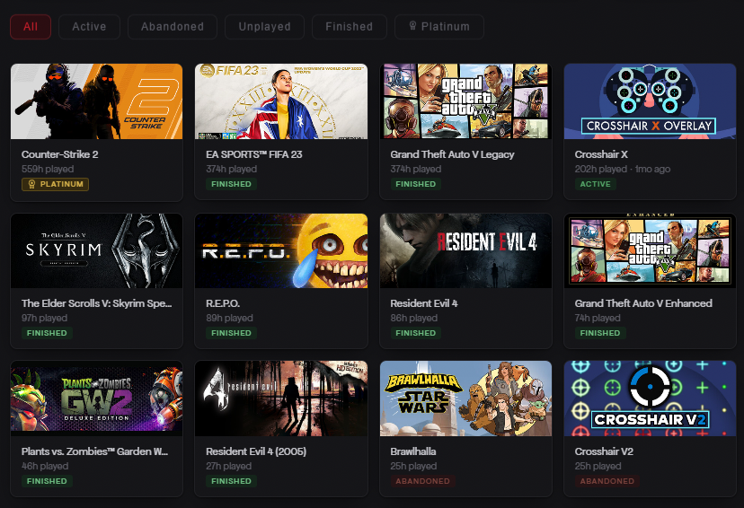The height and width of the screenshot is (508, 744).
Task: Click '97h played' under Skyrim
Action: click(44, 318)
